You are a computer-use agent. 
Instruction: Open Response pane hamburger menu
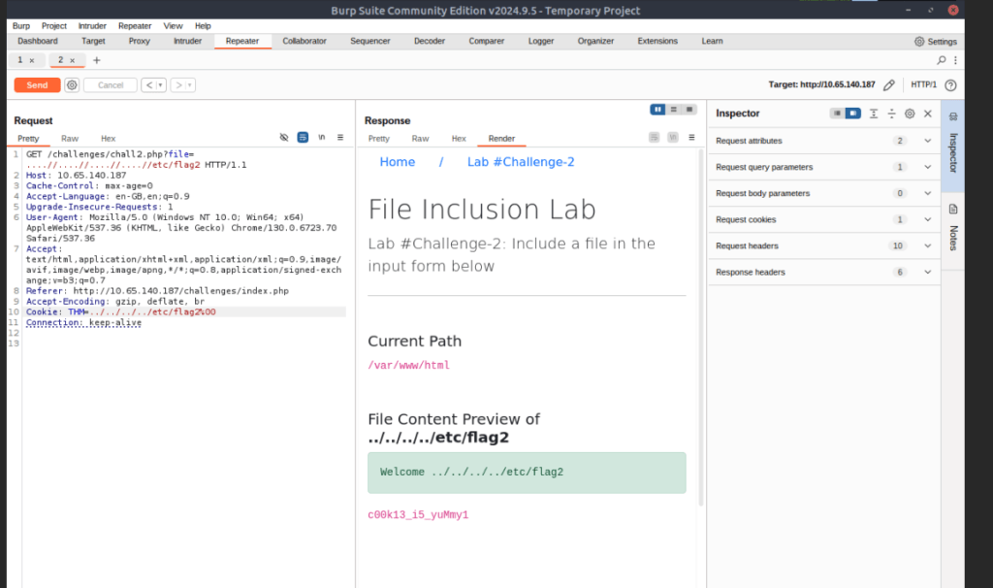(x=691, y=137)
